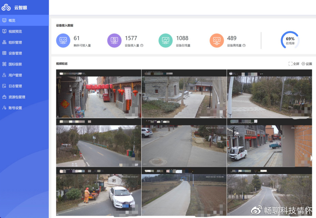Click the help icon beside 设备离线量
The image size is (316, 218).
[x=244, y=45]
